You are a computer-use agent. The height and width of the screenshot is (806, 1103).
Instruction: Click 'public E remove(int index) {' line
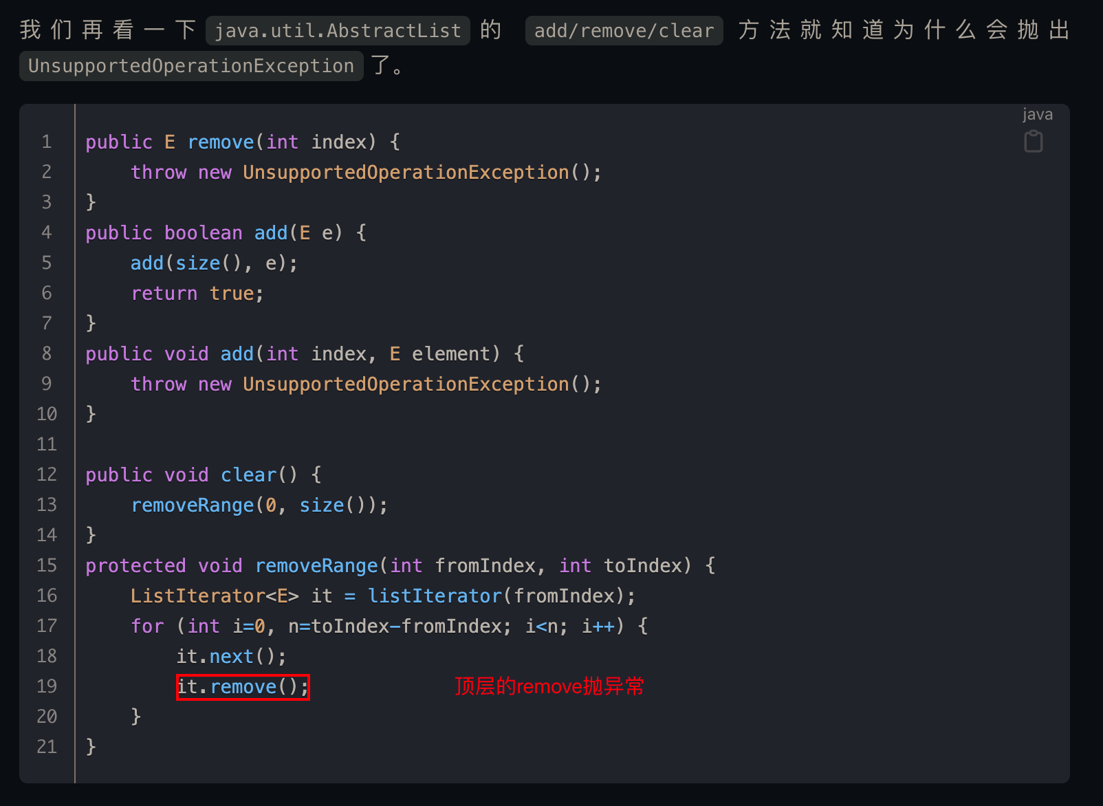243,142
